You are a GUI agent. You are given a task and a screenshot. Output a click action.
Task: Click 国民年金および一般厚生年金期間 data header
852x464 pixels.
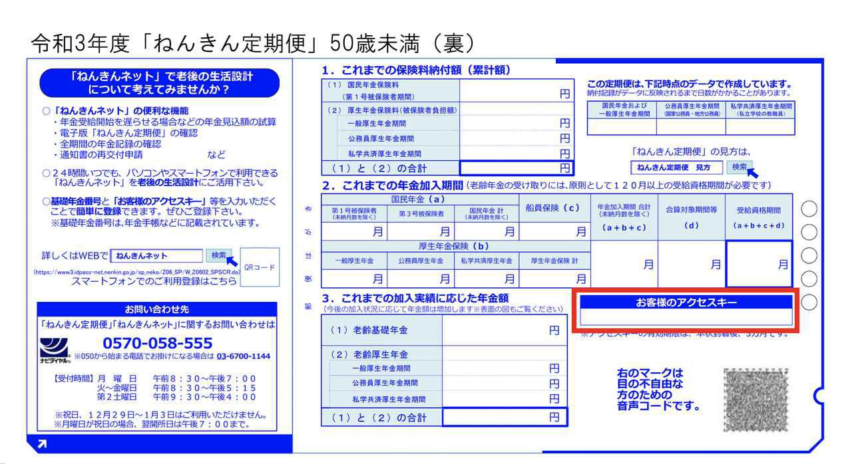pos(623,110)
